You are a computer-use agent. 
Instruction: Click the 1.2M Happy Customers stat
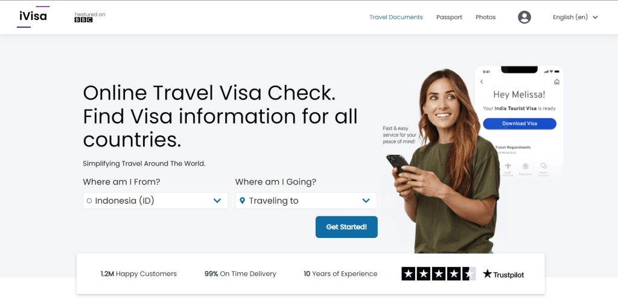139,273
